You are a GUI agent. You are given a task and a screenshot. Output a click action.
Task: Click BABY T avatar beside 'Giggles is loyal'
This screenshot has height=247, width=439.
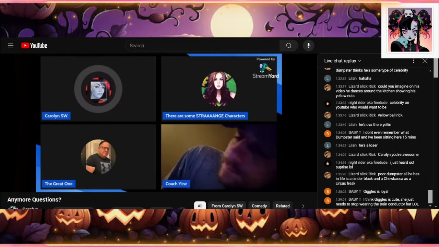(328, 191)
